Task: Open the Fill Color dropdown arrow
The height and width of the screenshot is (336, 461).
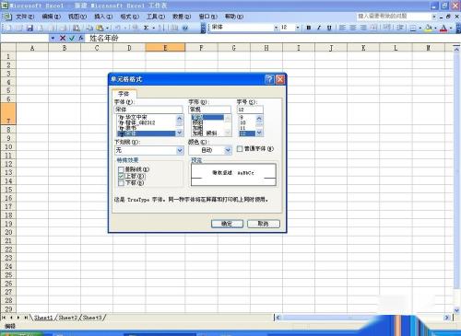Action: click(435, 28)
